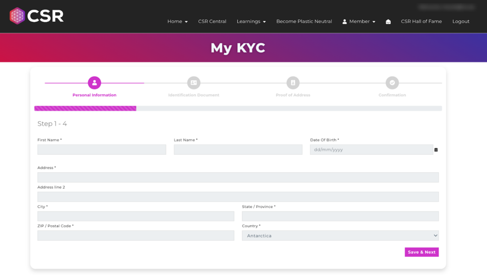Expand the Home dropdown menu
Screen dimensions: 487x275
pos(177,21)
